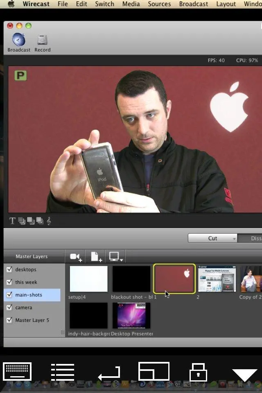Select the blackout shot thumbnail
The width and height of the screenshot is (262, 393).
click(131, 279)
